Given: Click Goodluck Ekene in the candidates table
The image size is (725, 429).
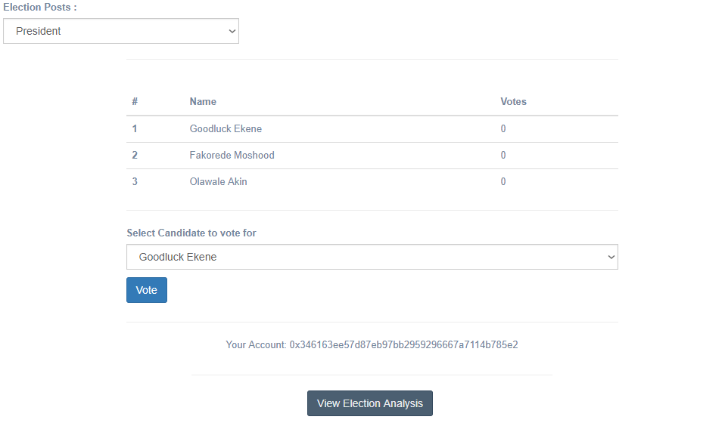Looking at the screenshot, I should point(226,128).
